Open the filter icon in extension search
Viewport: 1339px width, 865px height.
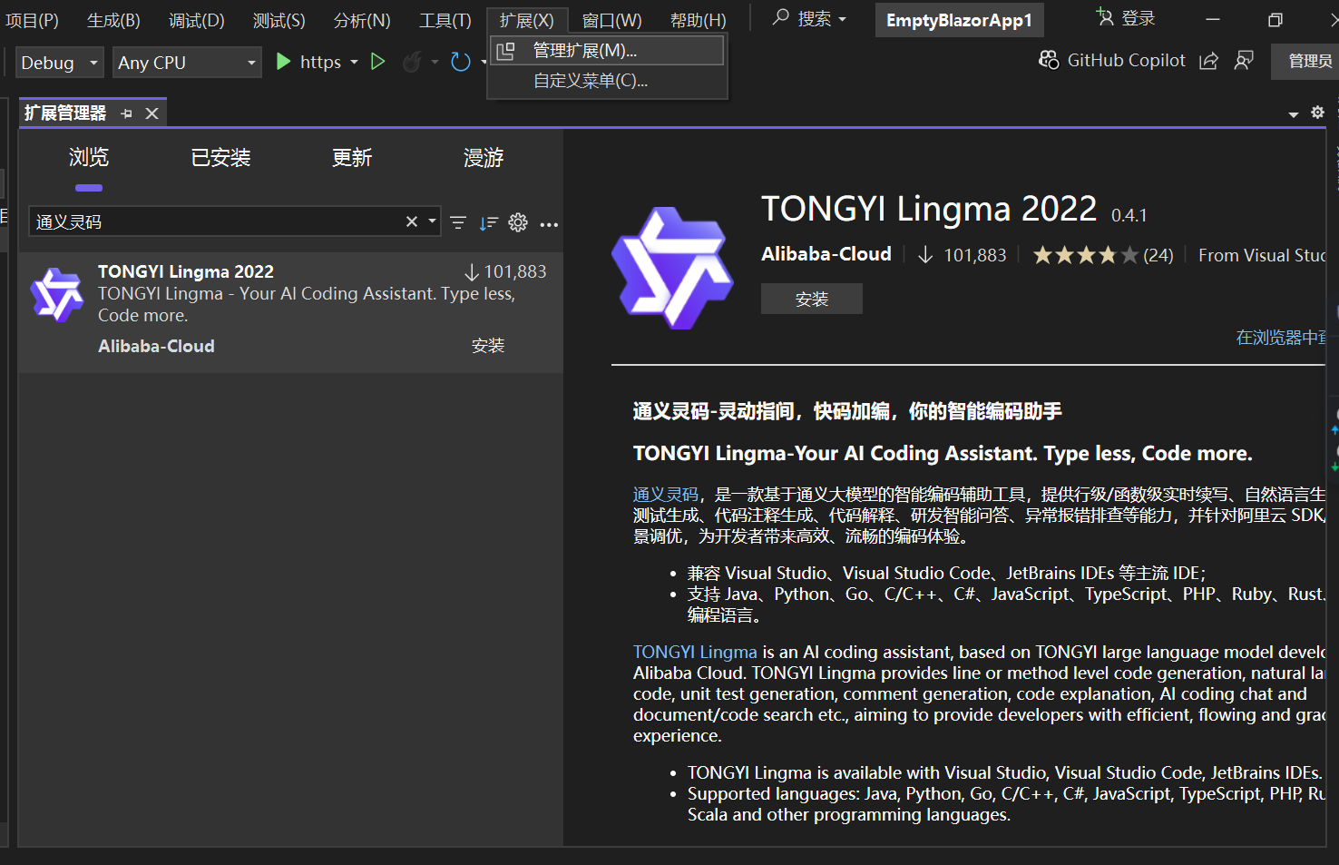[x=458, y=222]
